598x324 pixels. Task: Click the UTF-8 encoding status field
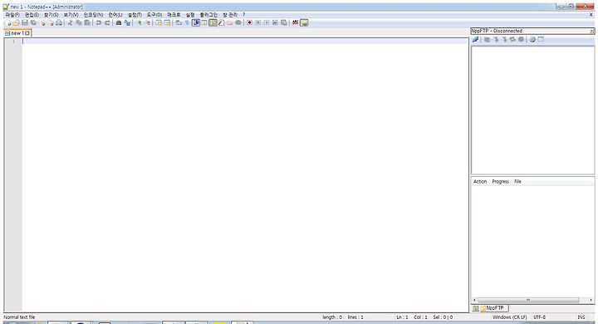point(539,317)
